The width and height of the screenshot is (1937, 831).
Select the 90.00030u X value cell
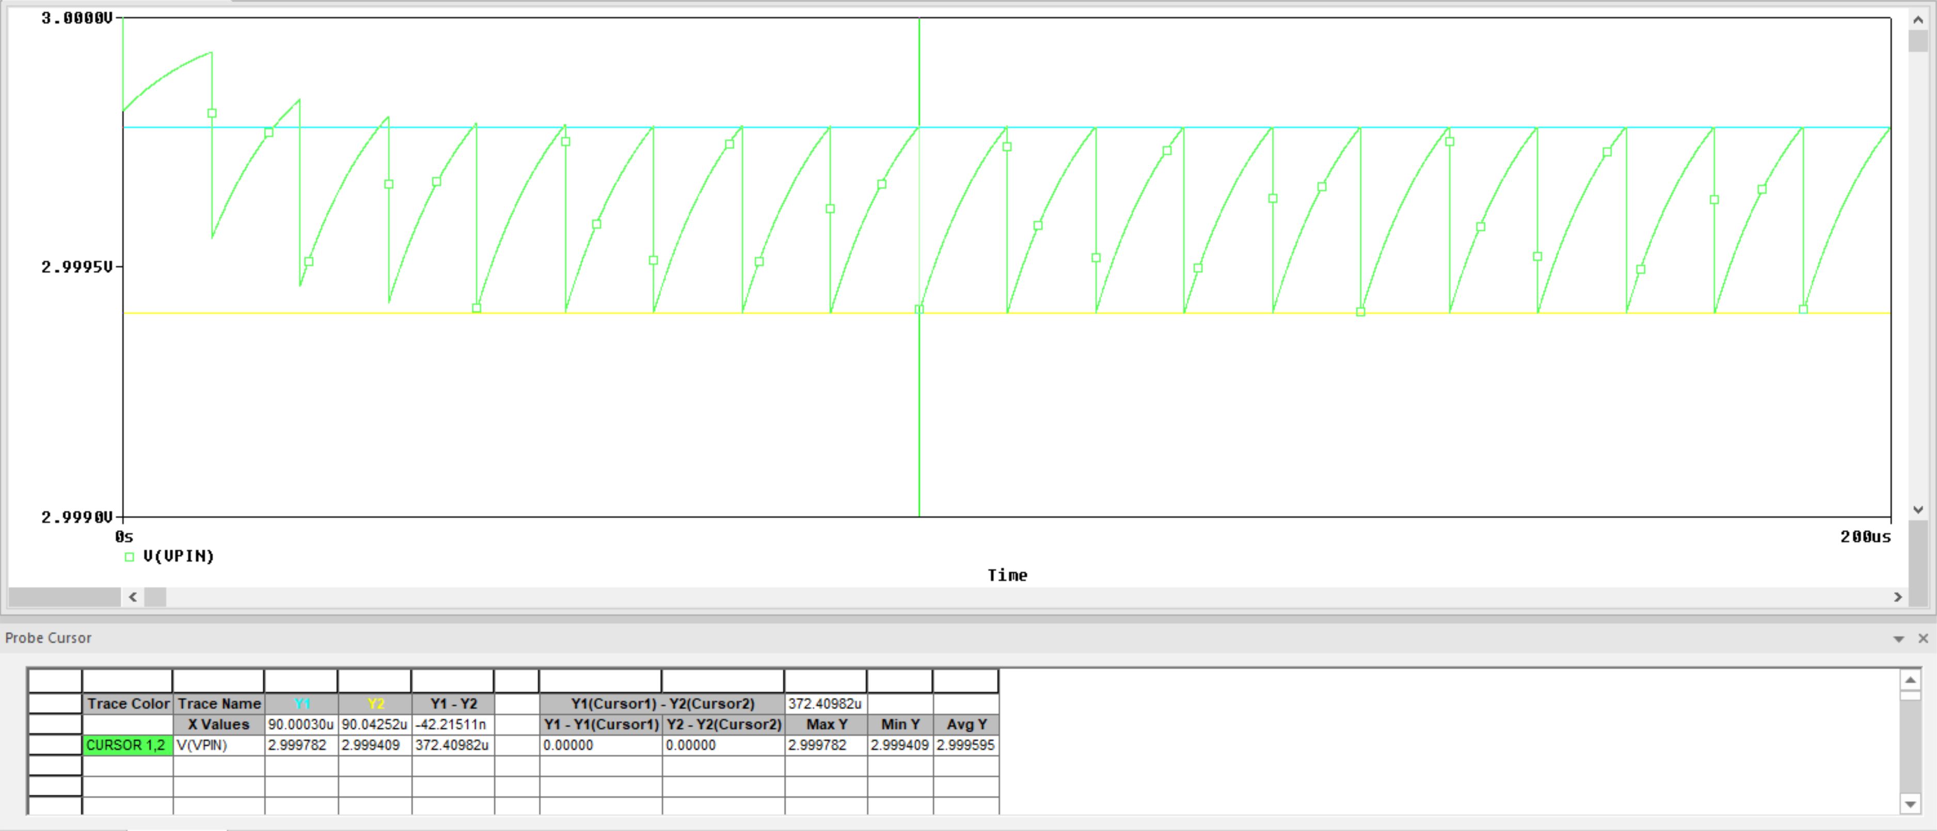[301, 725]
